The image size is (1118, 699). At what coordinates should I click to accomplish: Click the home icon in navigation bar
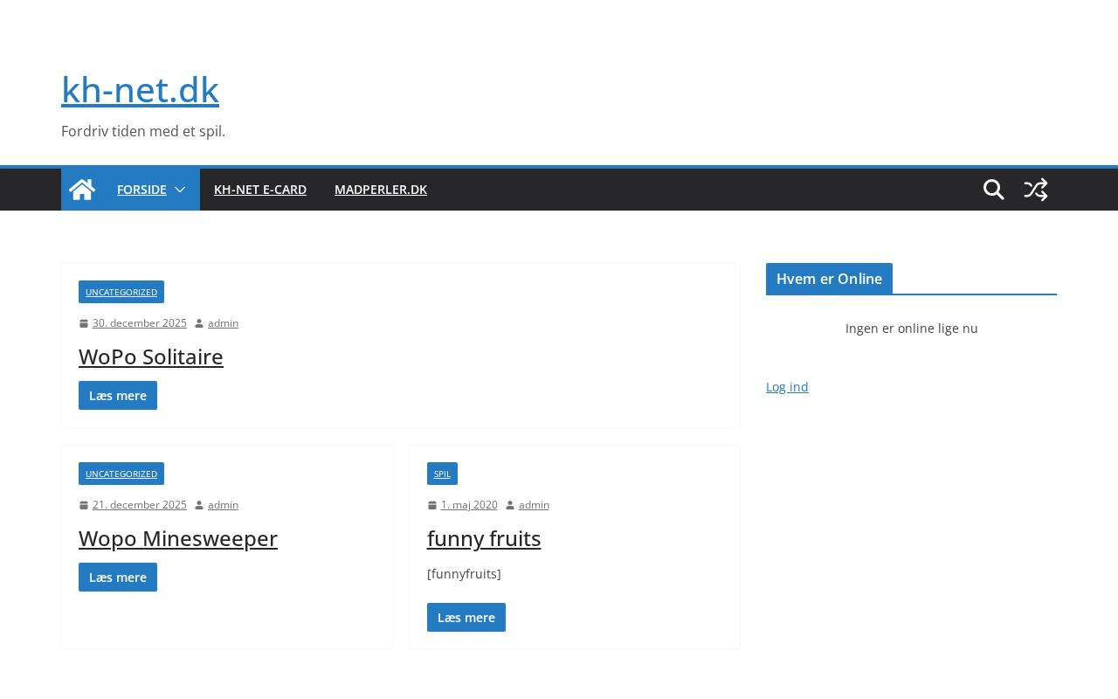(x=82, y=190)
